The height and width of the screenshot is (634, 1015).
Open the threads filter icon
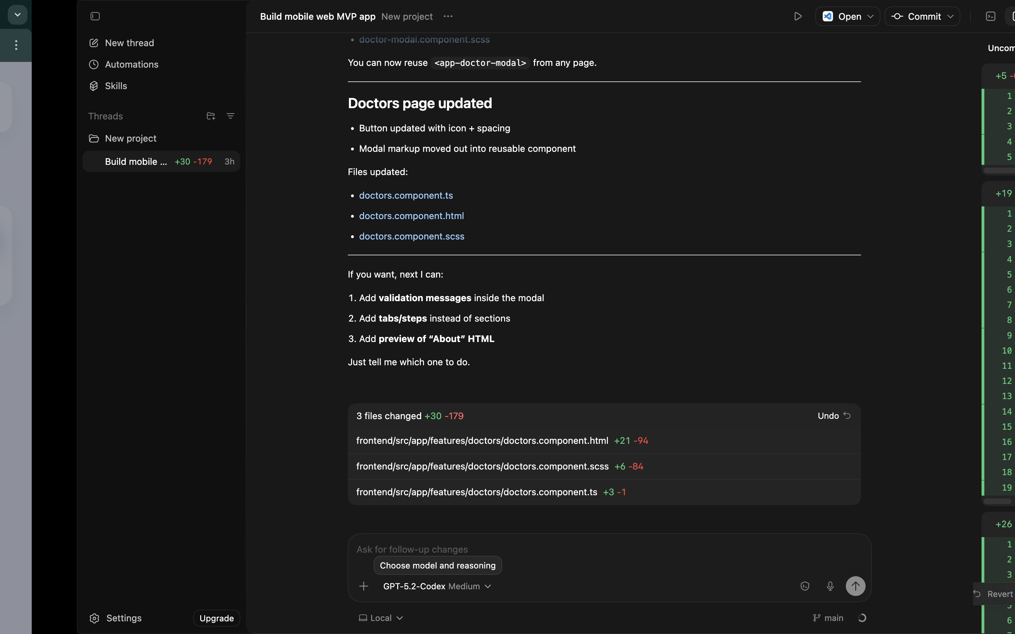pos(230,116)
